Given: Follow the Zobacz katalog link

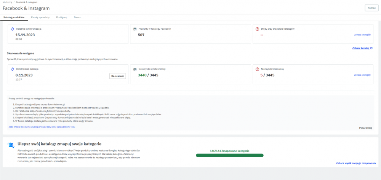Looking at the screenshot, I should tap(361, 48).
